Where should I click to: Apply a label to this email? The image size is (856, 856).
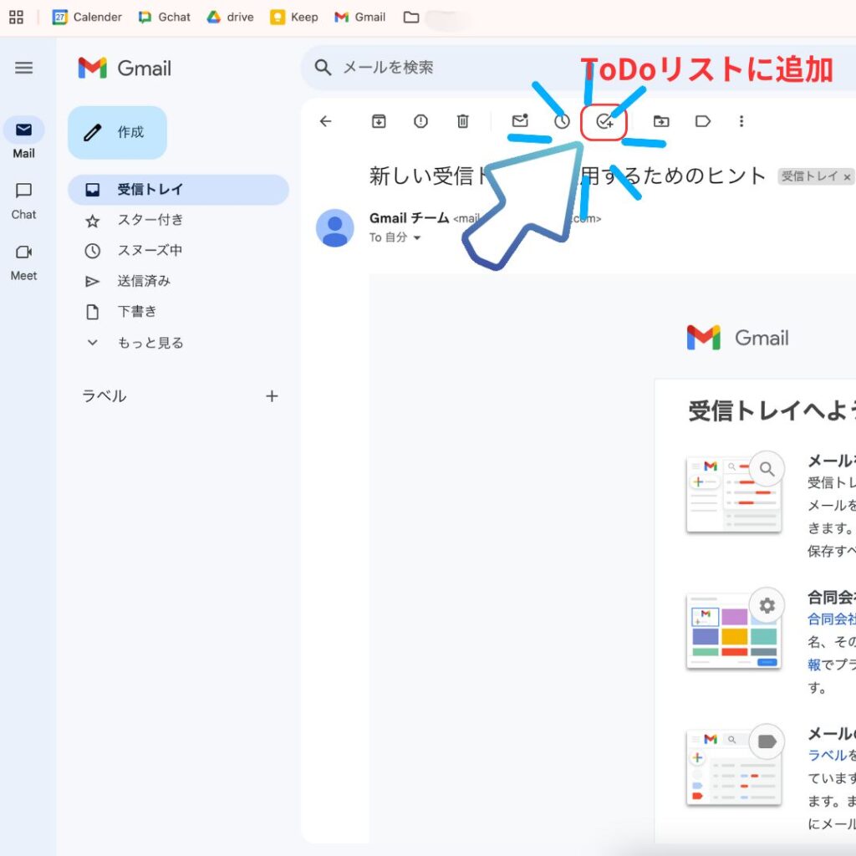(703, 121)
